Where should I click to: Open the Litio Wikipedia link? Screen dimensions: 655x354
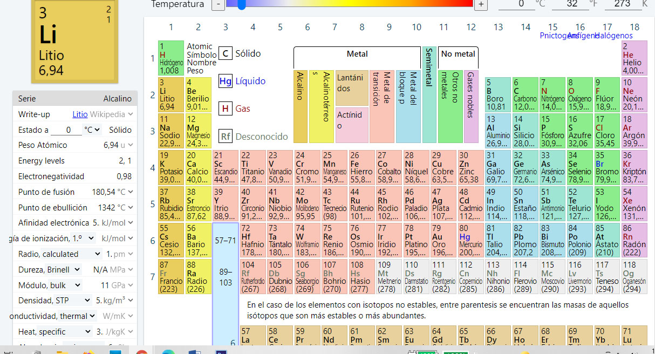80,114
